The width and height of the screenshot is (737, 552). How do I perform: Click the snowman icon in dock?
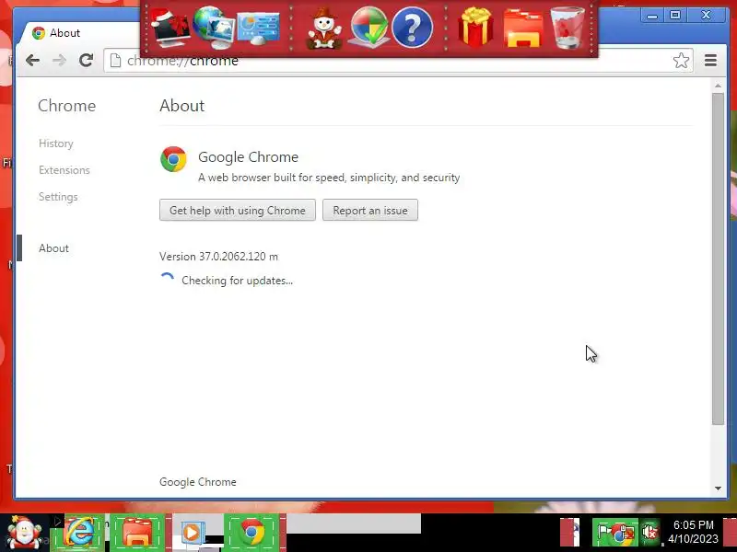click(324, 29)
